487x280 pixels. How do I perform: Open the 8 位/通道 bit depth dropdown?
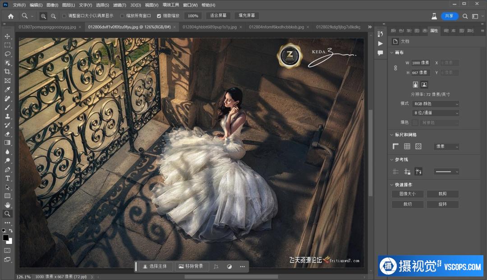tap(436, 113)
